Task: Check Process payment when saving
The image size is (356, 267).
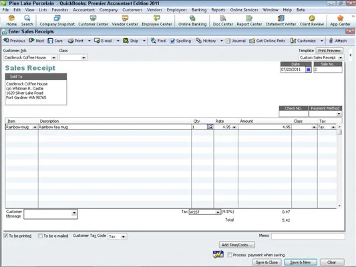Action: pos(230,255)
